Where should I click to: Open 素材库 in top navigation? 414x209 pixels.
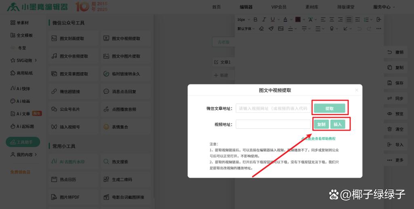312,7
